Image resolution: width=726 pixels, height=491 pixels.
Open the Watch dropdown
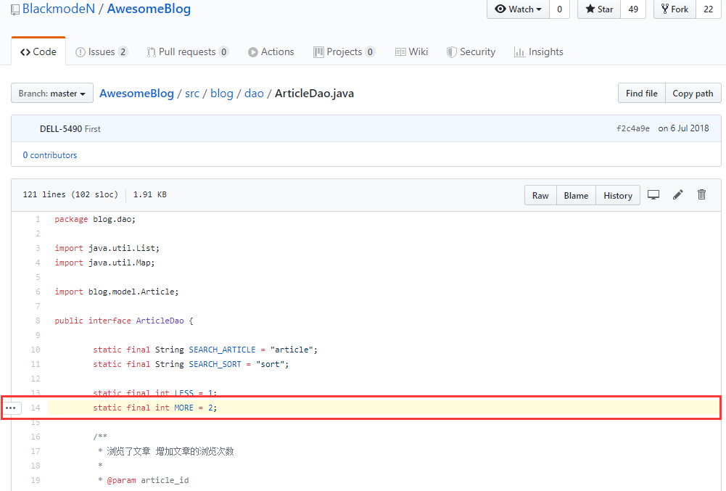pyautogui.click(x=518, y=9)
